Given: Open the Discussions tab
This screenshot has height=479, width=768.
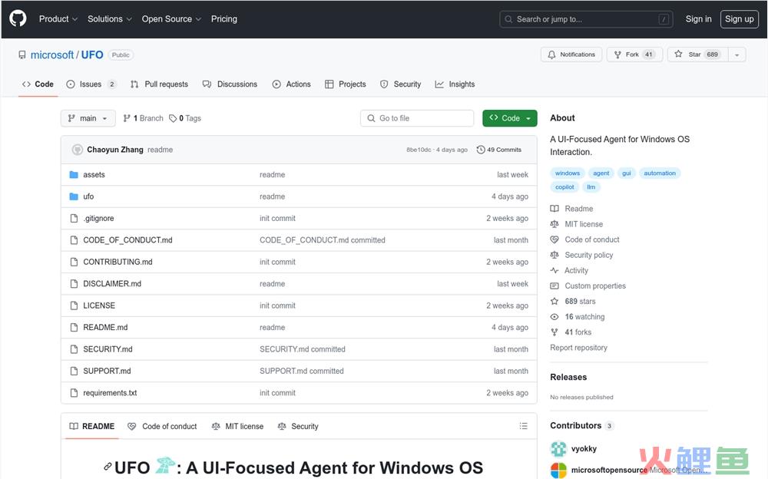Looking at the screenshot, I should 230,84.
